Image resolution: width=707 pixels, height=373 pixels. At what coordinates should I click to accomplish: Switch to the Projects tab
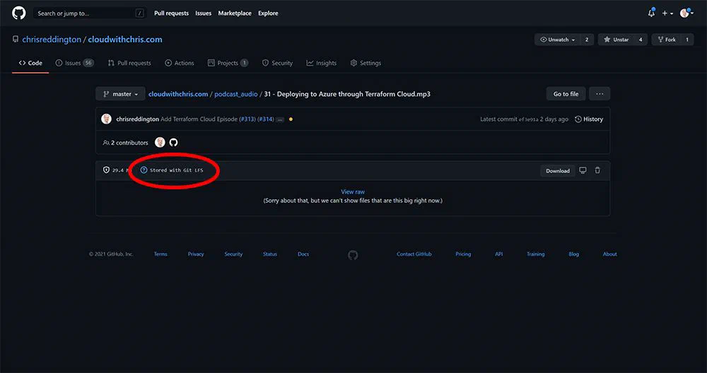click(228, 63)
